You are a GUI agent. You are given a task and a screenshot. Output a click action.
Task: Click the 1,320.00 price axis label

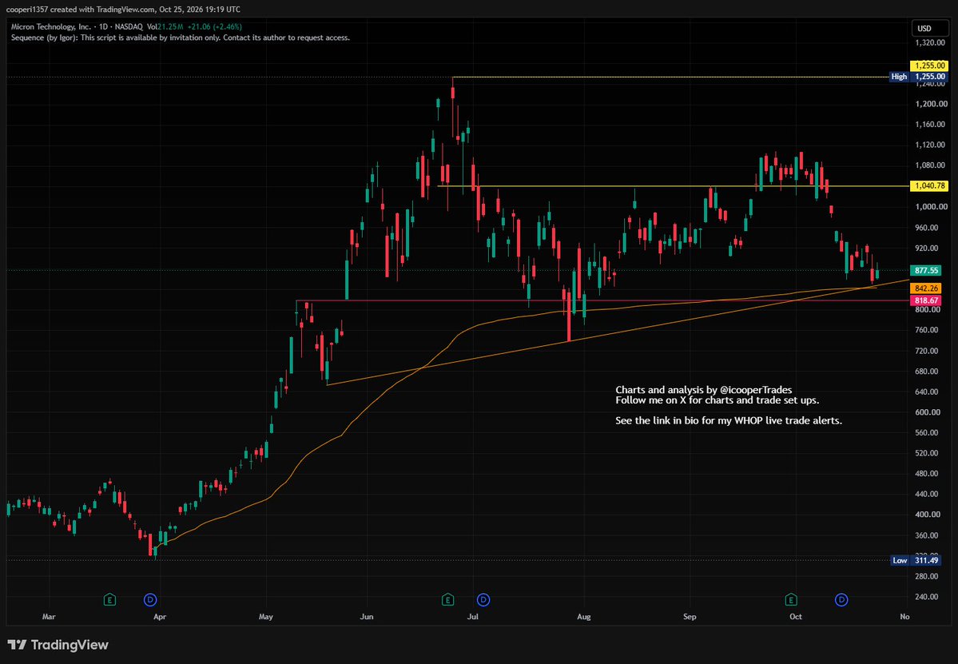931,43
